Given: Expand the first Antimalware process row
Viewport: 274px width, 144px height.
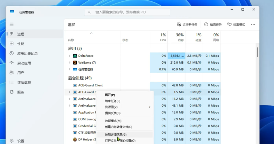Looking at the screenshot, I should pos(69,99).
